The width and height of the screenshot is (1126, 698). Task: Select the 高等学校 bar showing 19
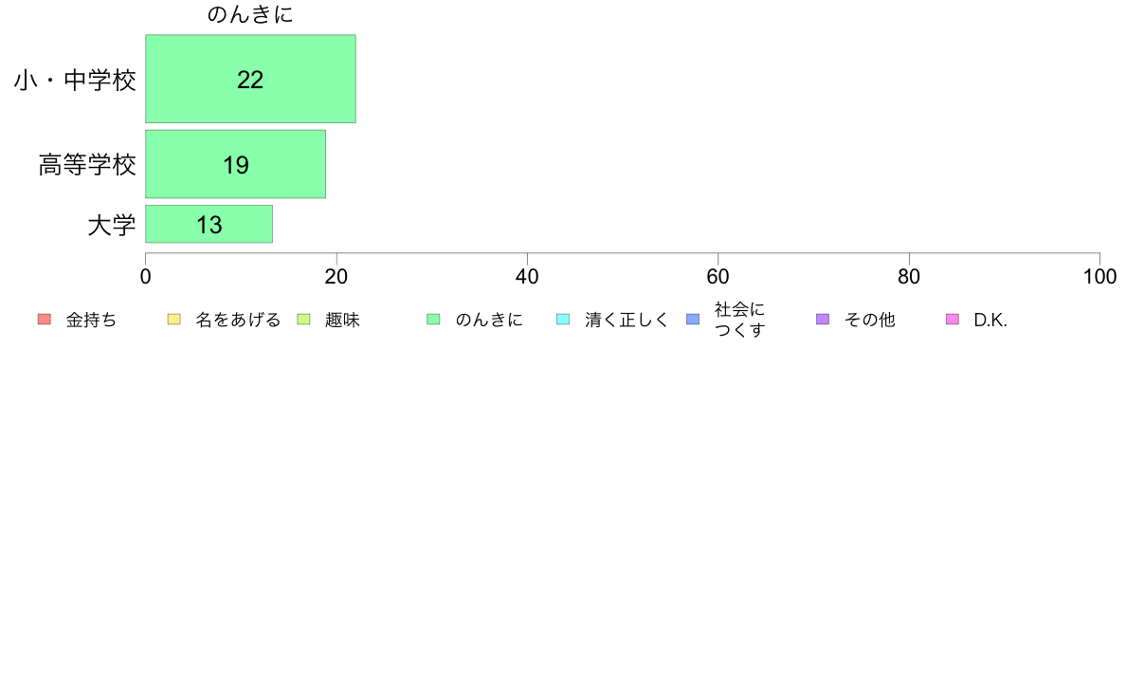coord(236,164)
